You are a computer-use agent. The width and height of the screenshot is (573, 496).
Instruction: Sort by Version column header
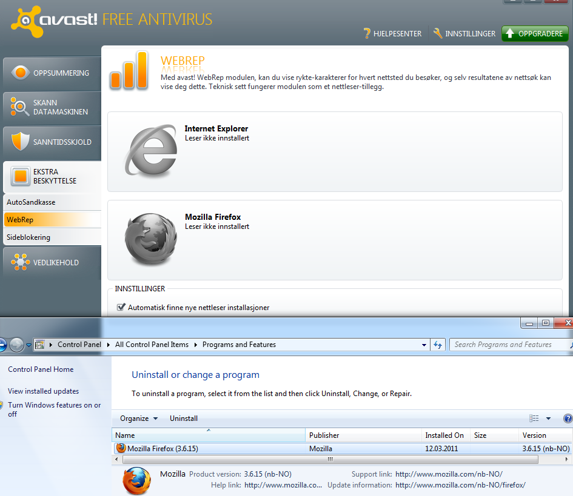[x=545, y=435]
